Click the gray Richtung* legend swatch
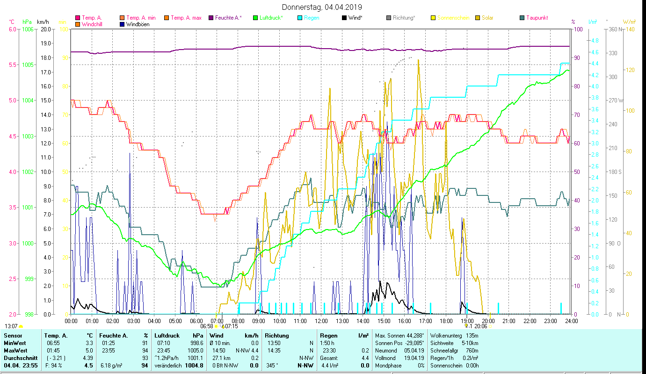This screenshot has height=374, width=646. [x=389, y=18]
